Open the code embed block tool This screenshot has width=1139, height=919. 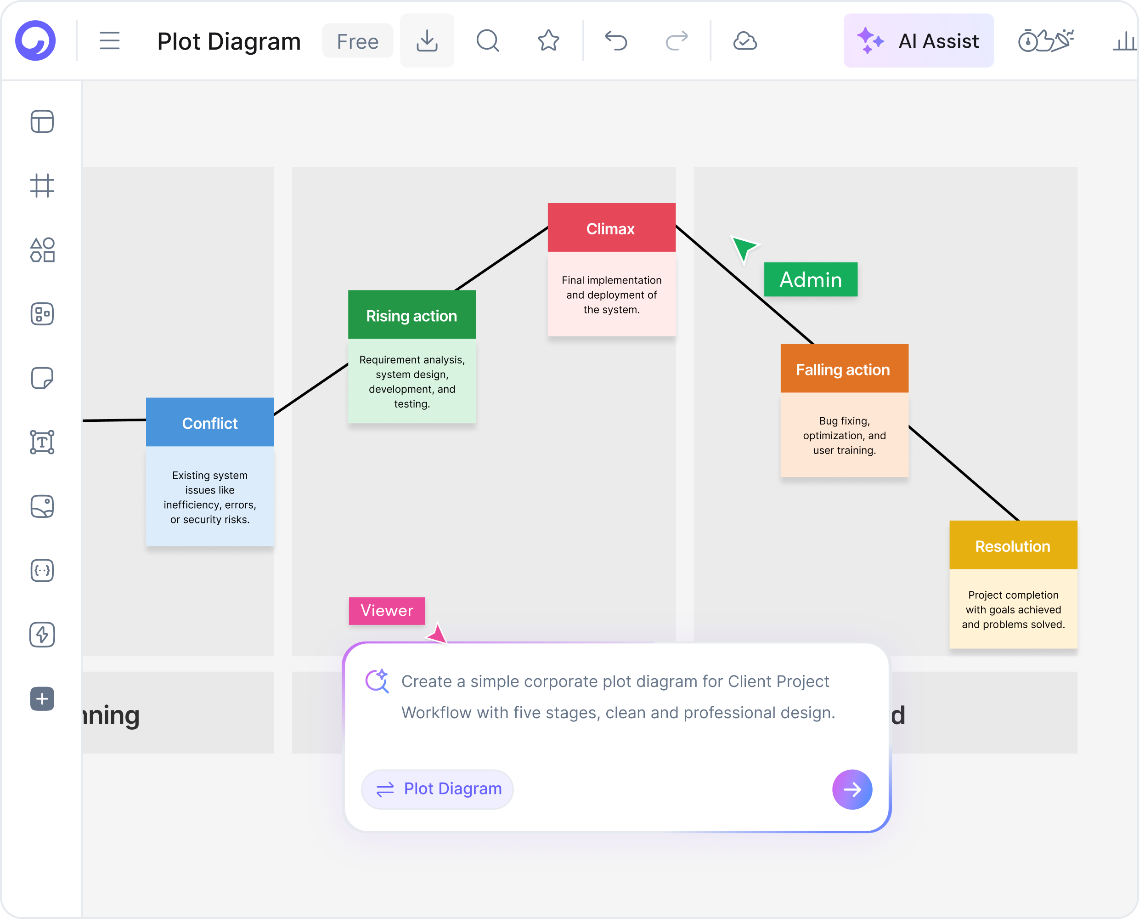(42, 571)
